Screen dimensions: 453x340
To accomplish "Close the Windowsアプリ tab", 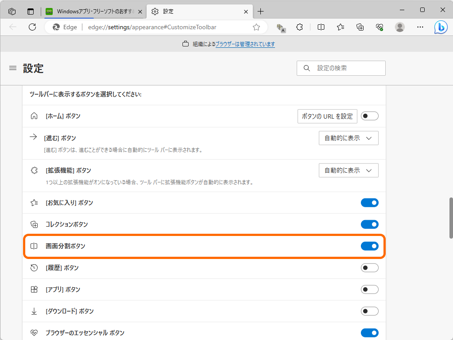I will pos(140,12).
